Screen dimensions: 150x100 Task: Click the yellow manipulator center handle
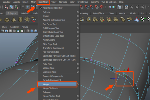tap(126, 79)
